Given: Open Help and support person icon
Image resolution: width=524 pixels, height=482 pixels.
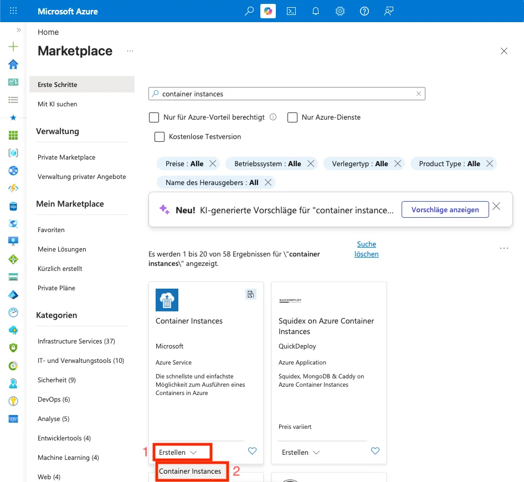Looking at the screenshot, I should pos(13,383).
